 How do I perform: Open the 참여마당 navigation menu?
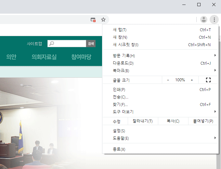[81, 57]
